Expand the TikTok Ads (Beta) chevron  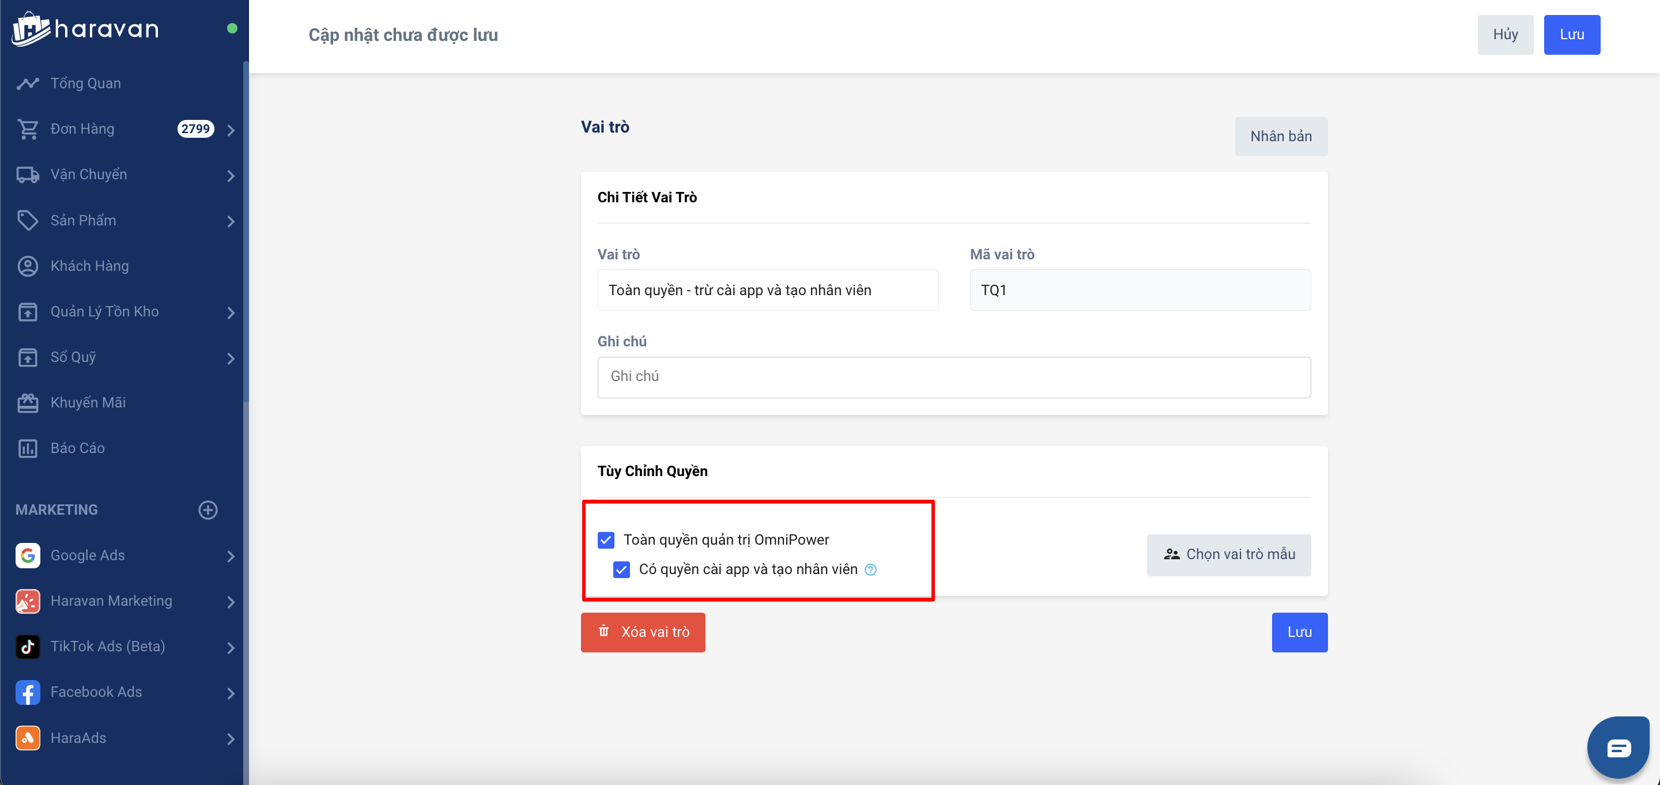pos(231,648)
